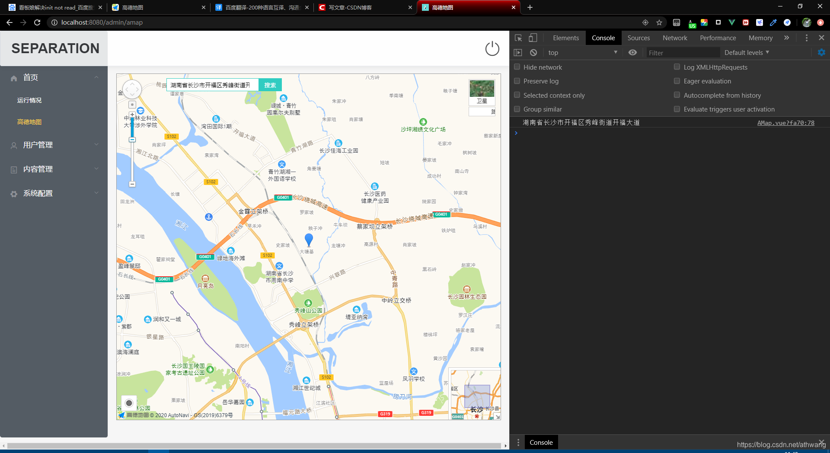Open Default levels dropdown

pos(747,52)
